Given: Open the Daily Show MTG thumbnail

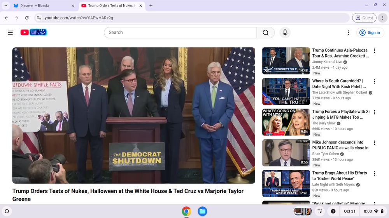Looking at the screenshot, I should click(286, 122).
